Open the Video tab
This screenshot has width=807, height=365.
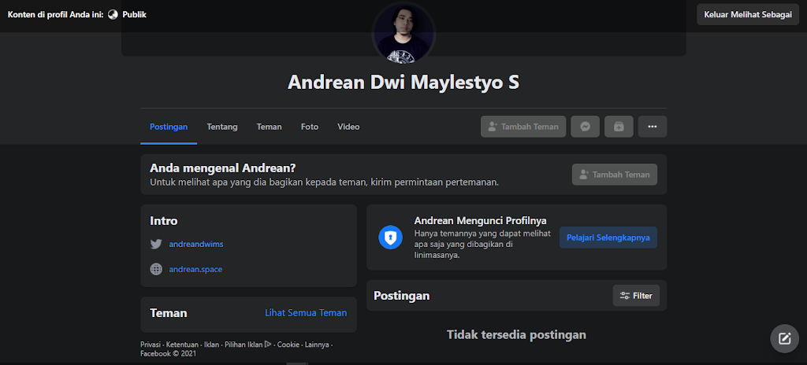tap(348, 127)
